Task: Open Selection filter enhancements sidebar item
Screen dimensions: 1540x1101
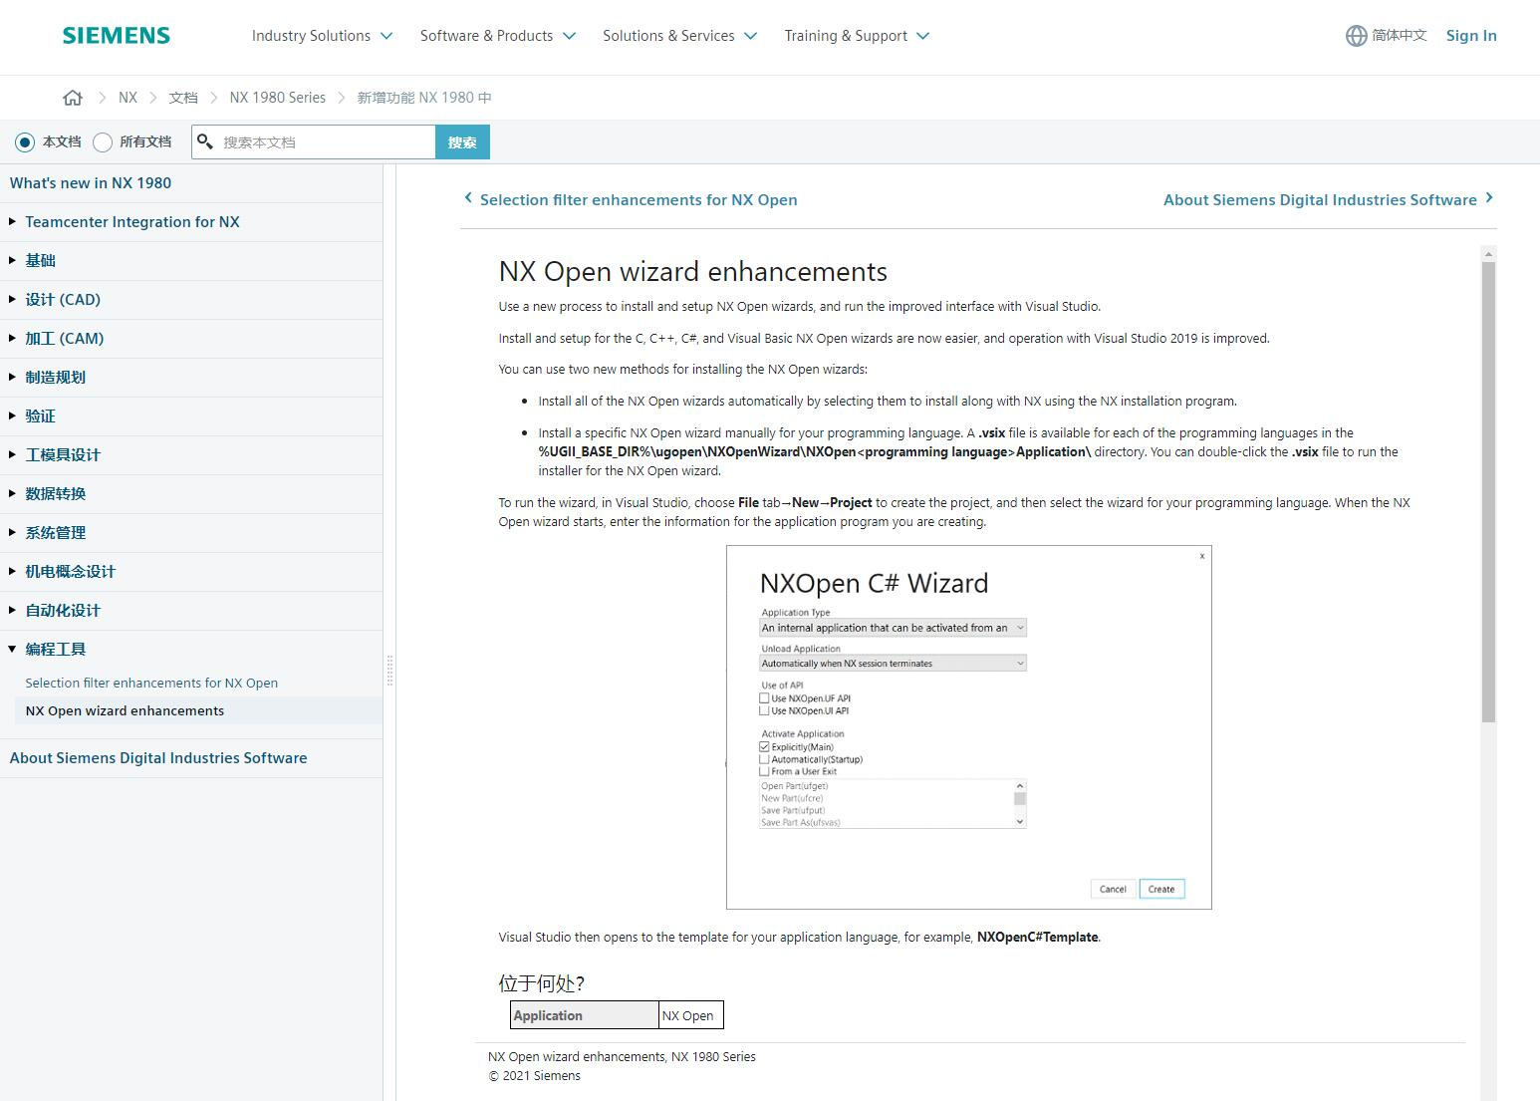Action: 151,683
